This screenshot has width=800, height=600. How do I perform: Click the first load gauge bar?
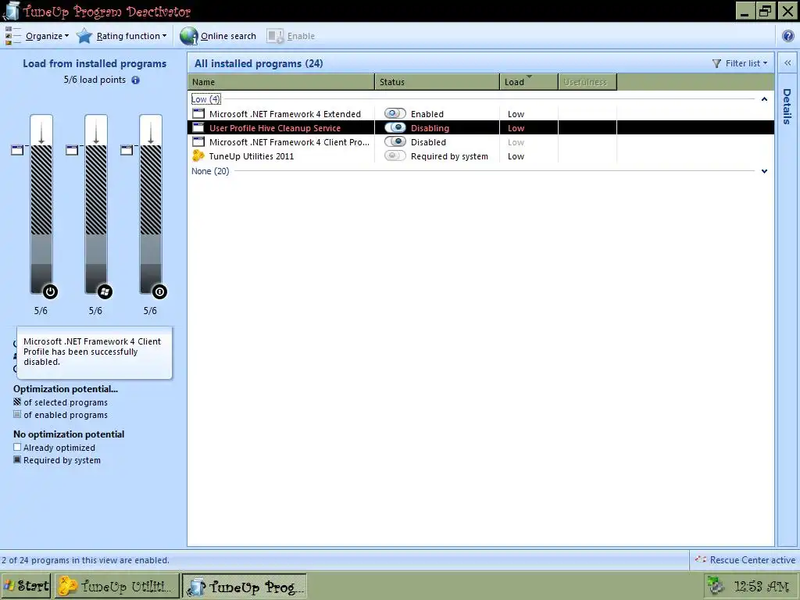click(x=41, y=204)
